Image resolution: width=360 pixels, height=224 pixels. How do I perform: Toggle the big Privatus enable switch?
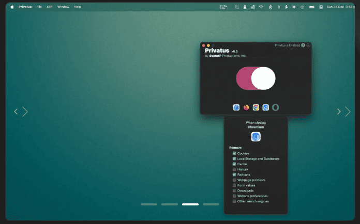[256, 78]
